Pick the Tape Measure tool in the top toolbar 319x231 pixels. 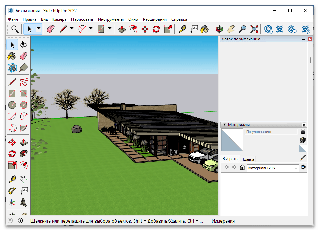pos(183,29)
